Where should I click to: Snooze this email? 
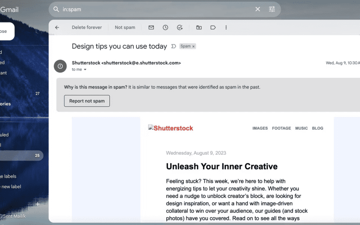165,27
